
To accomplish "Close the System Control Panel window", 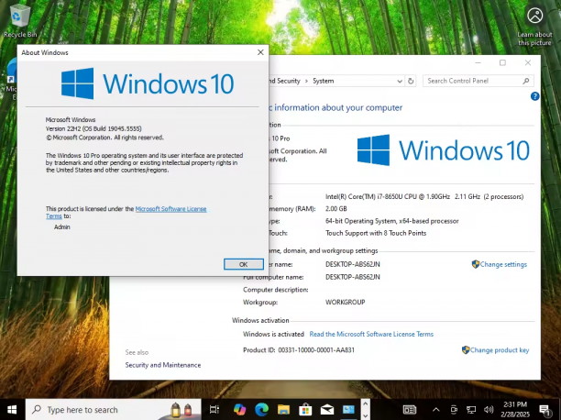I will click(x=528, y=62).
